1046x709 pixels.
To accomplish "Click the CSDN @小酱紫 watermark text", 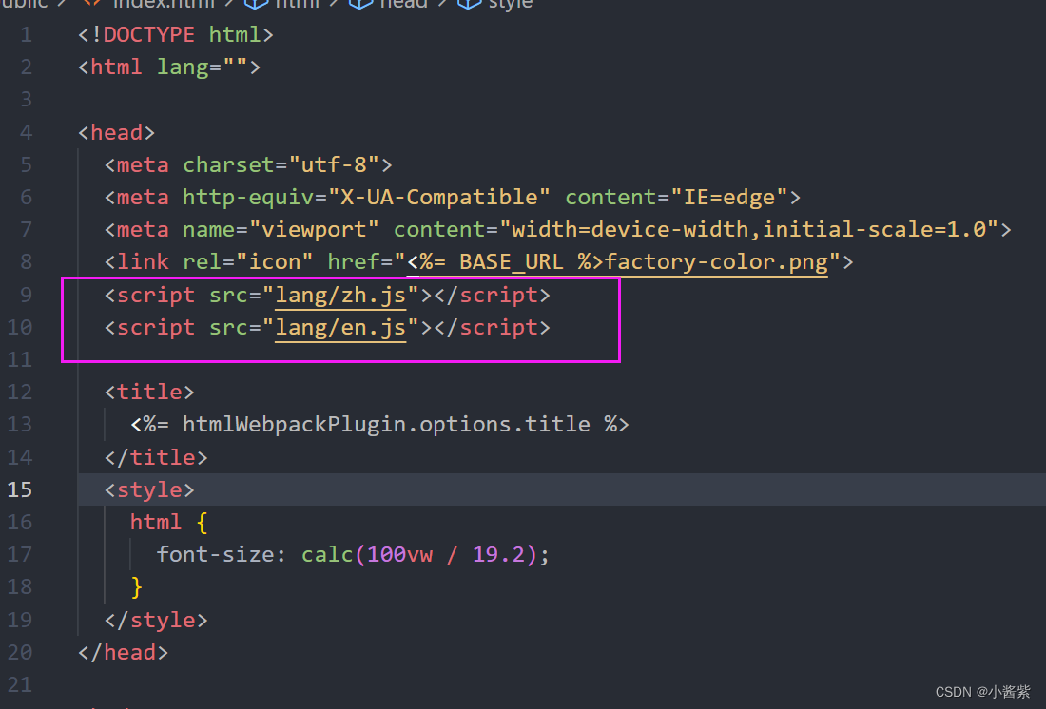I will pos(982,692).
